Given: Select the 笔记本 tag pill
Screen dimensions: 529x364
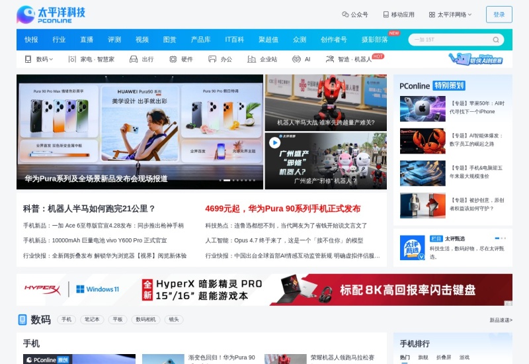Looking at the screenshot, I should pos(92,320).
